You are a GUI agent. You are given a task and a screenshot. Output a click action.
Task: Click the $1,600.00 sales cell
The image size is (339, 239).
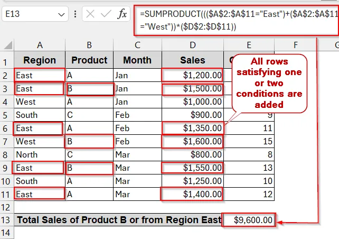click(193, 141)
